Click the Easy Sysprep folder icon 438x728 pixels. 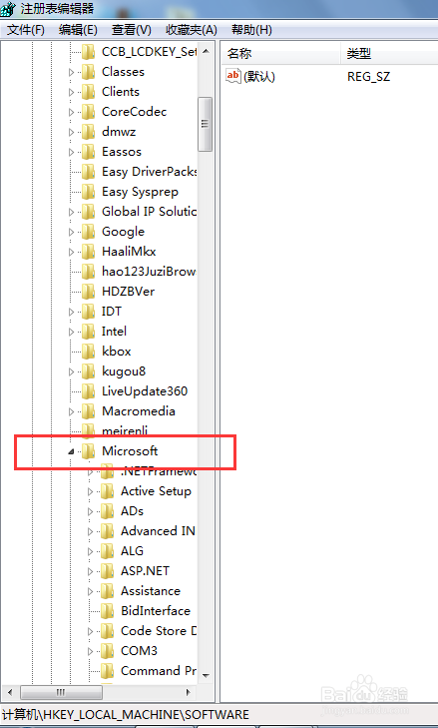pyautogui.click(x=88, y=192)
